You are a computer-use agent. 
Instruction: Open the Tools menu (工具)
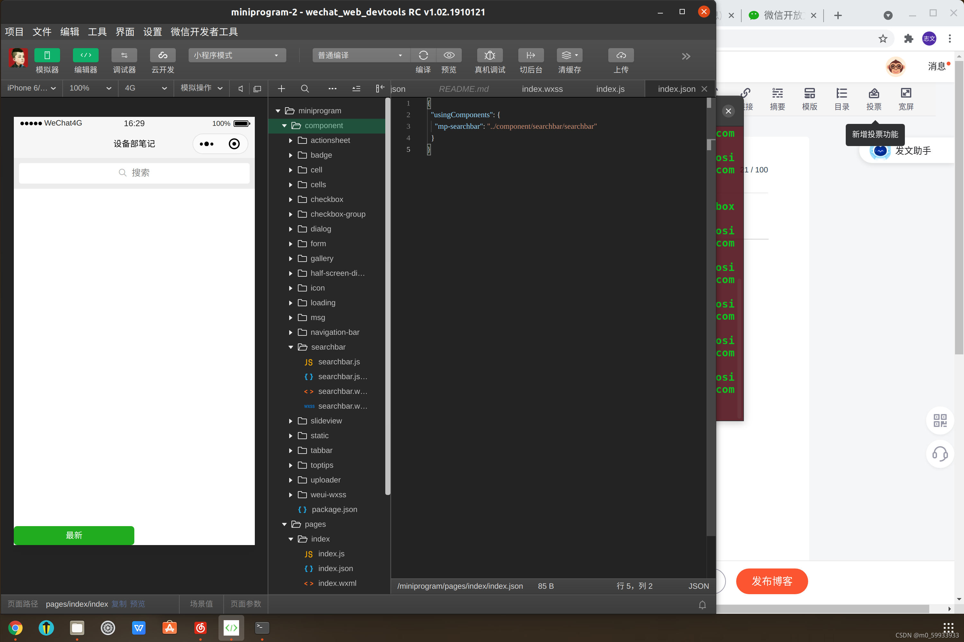coord(97,32)
